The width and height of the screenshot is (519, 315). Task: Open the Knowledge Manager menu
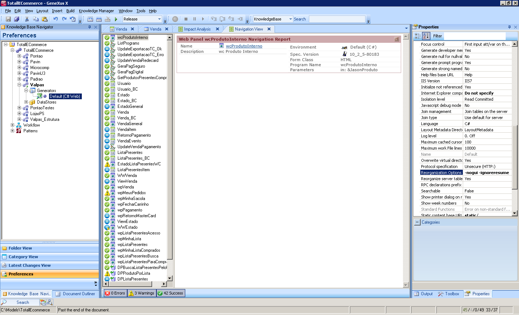pyautogui.click(x=96, y=11)
